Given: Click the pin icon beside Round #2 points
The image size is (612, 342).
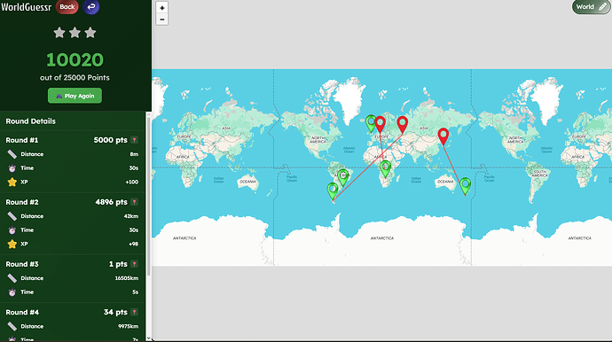Looking at the screenshot, I should click(x=134, y=202).
